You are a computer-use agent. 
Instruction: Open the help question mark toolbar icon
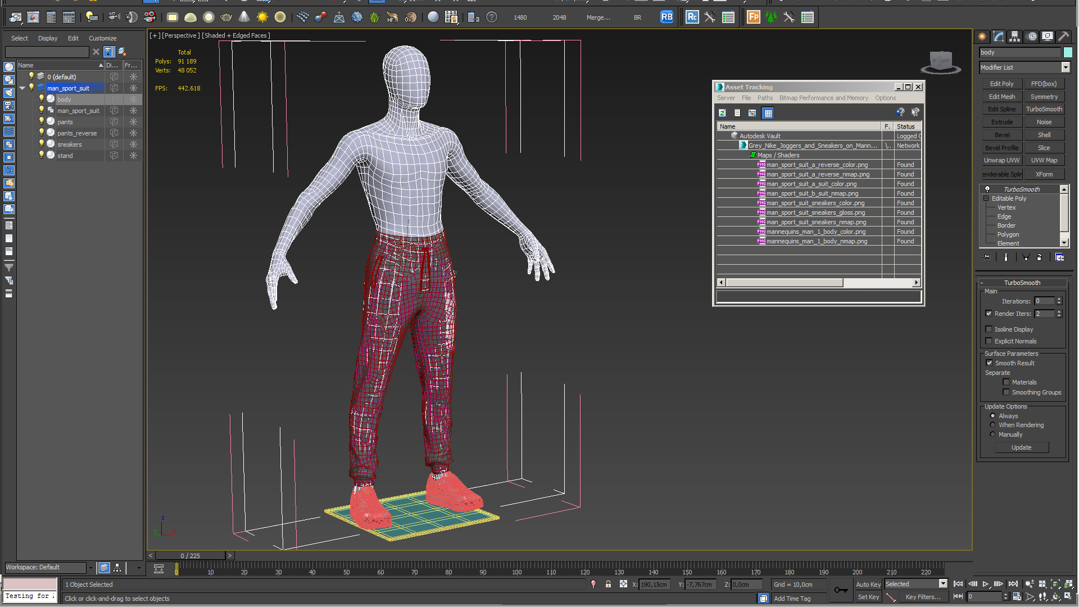pyautogui.click(x=492, y=17)
